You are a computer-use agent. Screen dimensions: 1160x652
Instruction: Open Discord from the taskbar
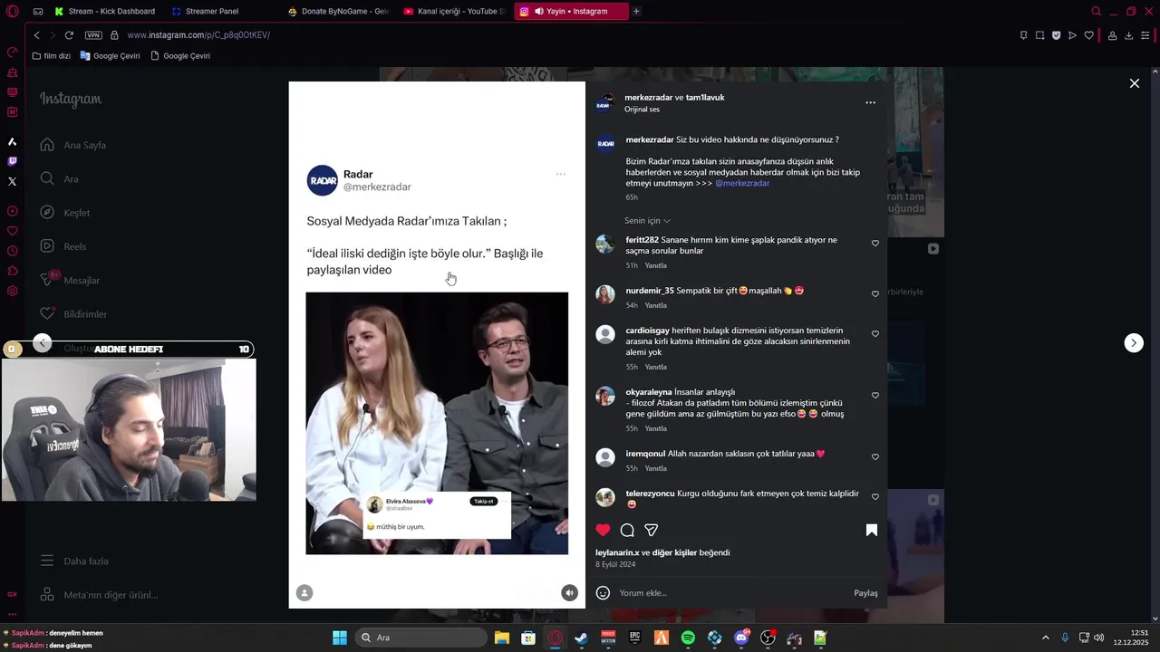pyautogui.click(x=741, y=638)
